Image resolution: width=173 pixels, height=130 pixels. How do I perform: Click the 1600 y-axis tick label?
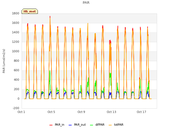(x=16, y=23)
